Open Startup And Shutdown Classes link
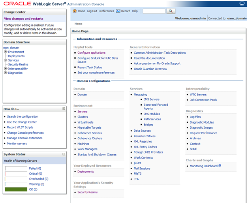 point(97,155)
